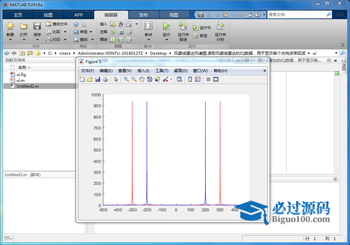Click the green code analyzer status indicator
Screen dimensions: 350x245
point(337,73)
